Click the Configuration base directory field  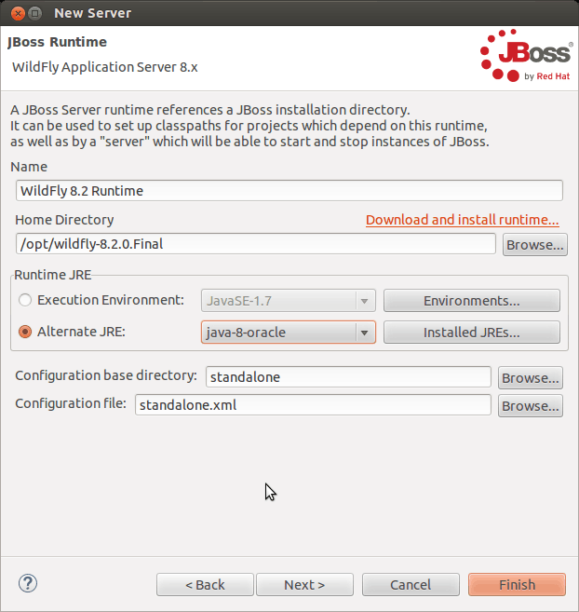(x=348, y=377)
